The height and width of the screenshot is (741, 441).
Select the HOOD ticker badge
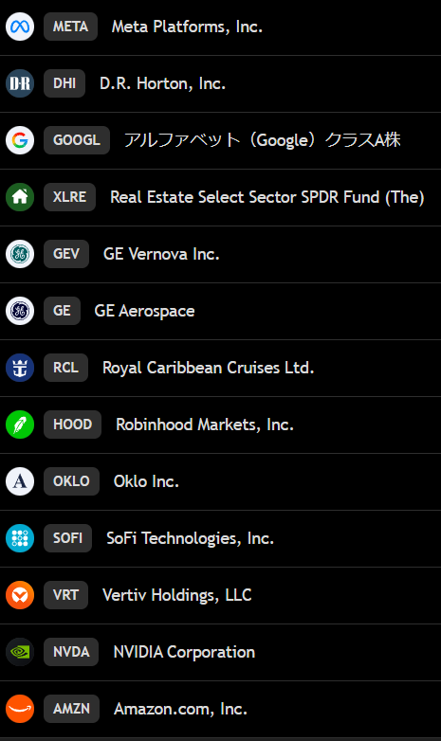[x=72, y=425]
